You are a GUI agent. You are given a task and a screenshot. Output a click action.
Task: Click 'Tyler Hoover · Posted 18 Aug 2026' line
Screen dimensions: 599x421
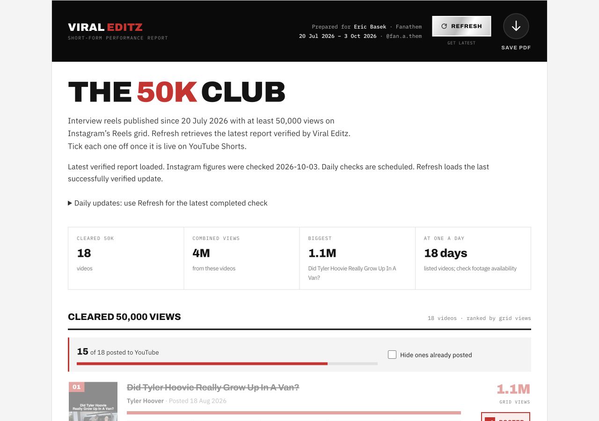[x=176, y=401]
